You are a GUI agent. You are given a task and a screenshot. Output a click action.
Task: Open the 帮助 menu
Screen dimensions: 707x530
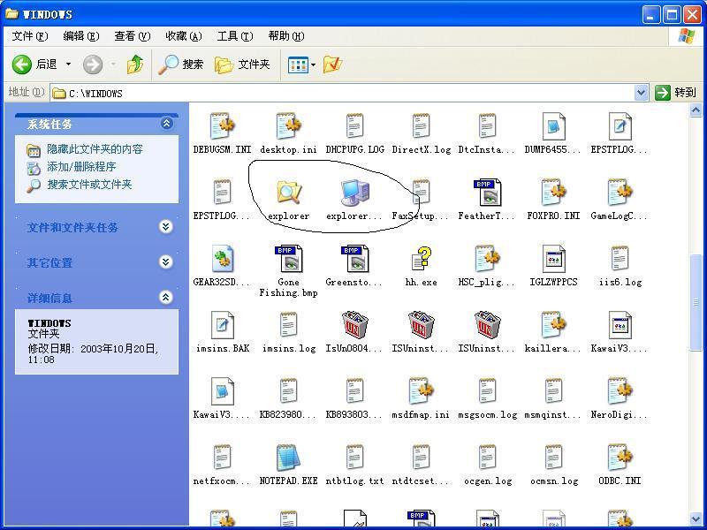coord(285,36)
